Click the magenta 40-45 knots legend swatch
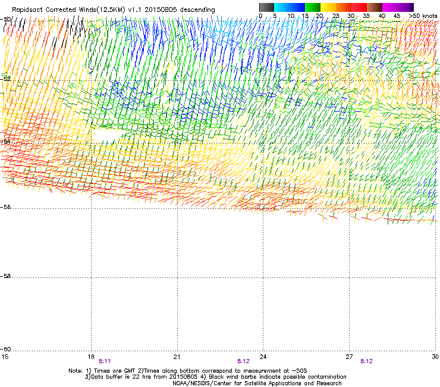Image resolution: width=440 pixels, height=387 pixels. (x=390, y=7)
